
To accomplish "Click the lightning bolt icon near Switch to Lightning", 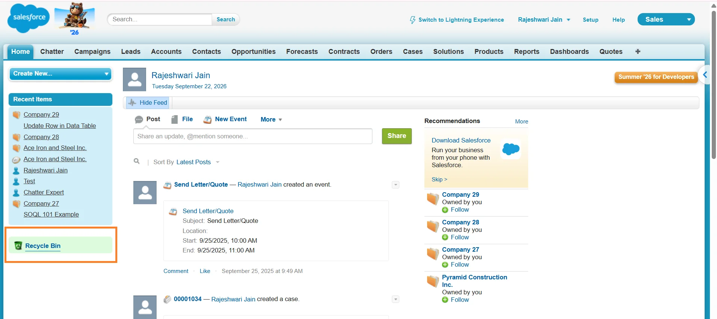I will 412,20.
